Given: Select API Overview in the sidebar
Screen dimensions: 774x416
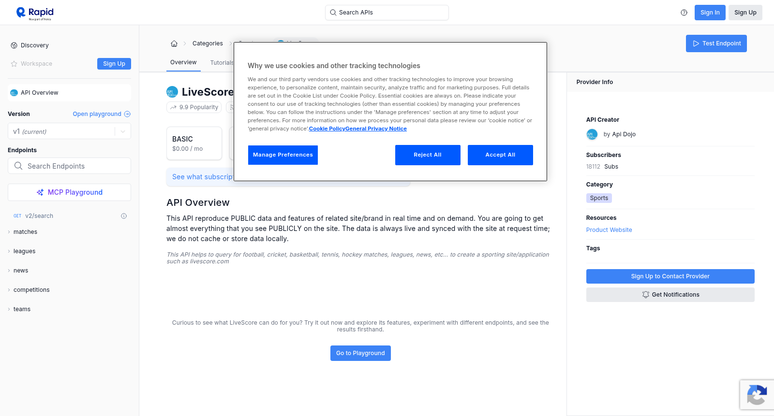Looking at the screenshot, I should (69, 93).
